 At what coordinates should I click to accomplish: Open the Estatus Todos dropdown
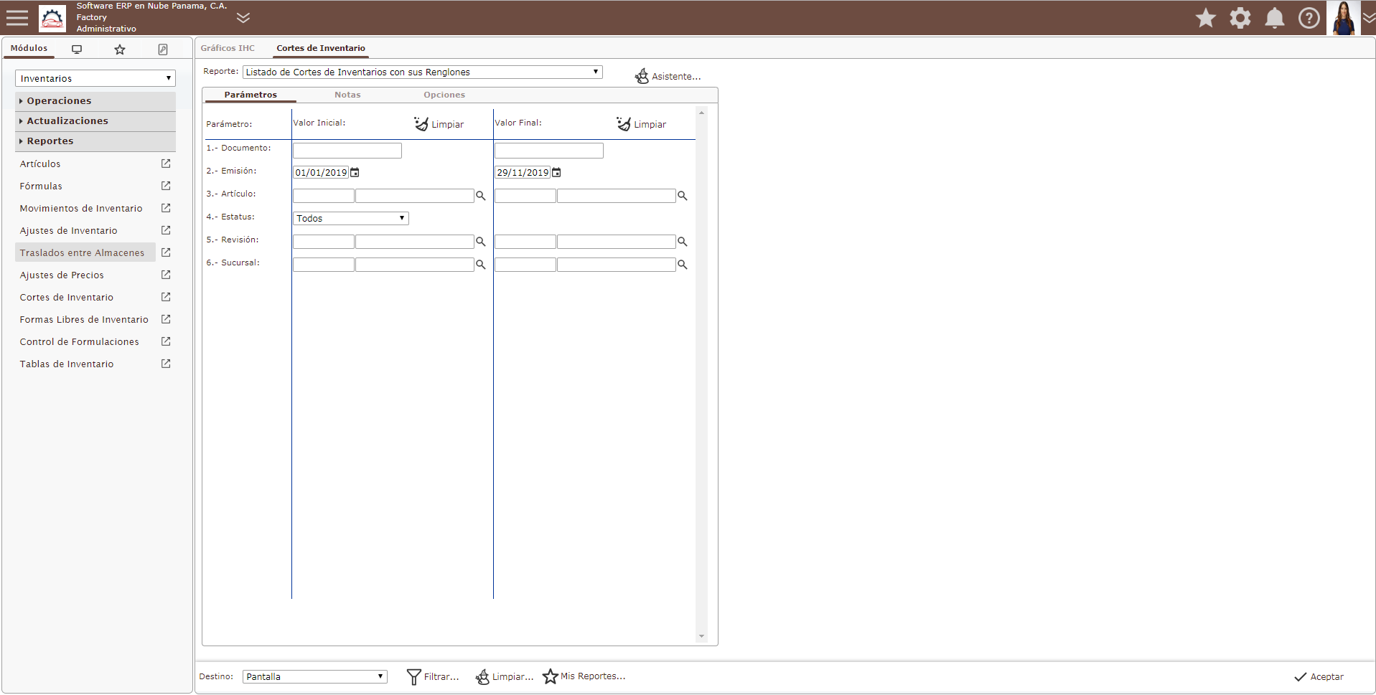351,218
